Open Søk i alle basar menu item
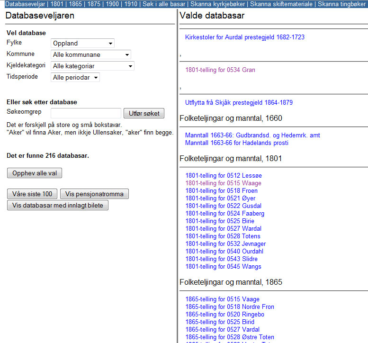Screen dimensions: 368x343 tap(164, 4)
